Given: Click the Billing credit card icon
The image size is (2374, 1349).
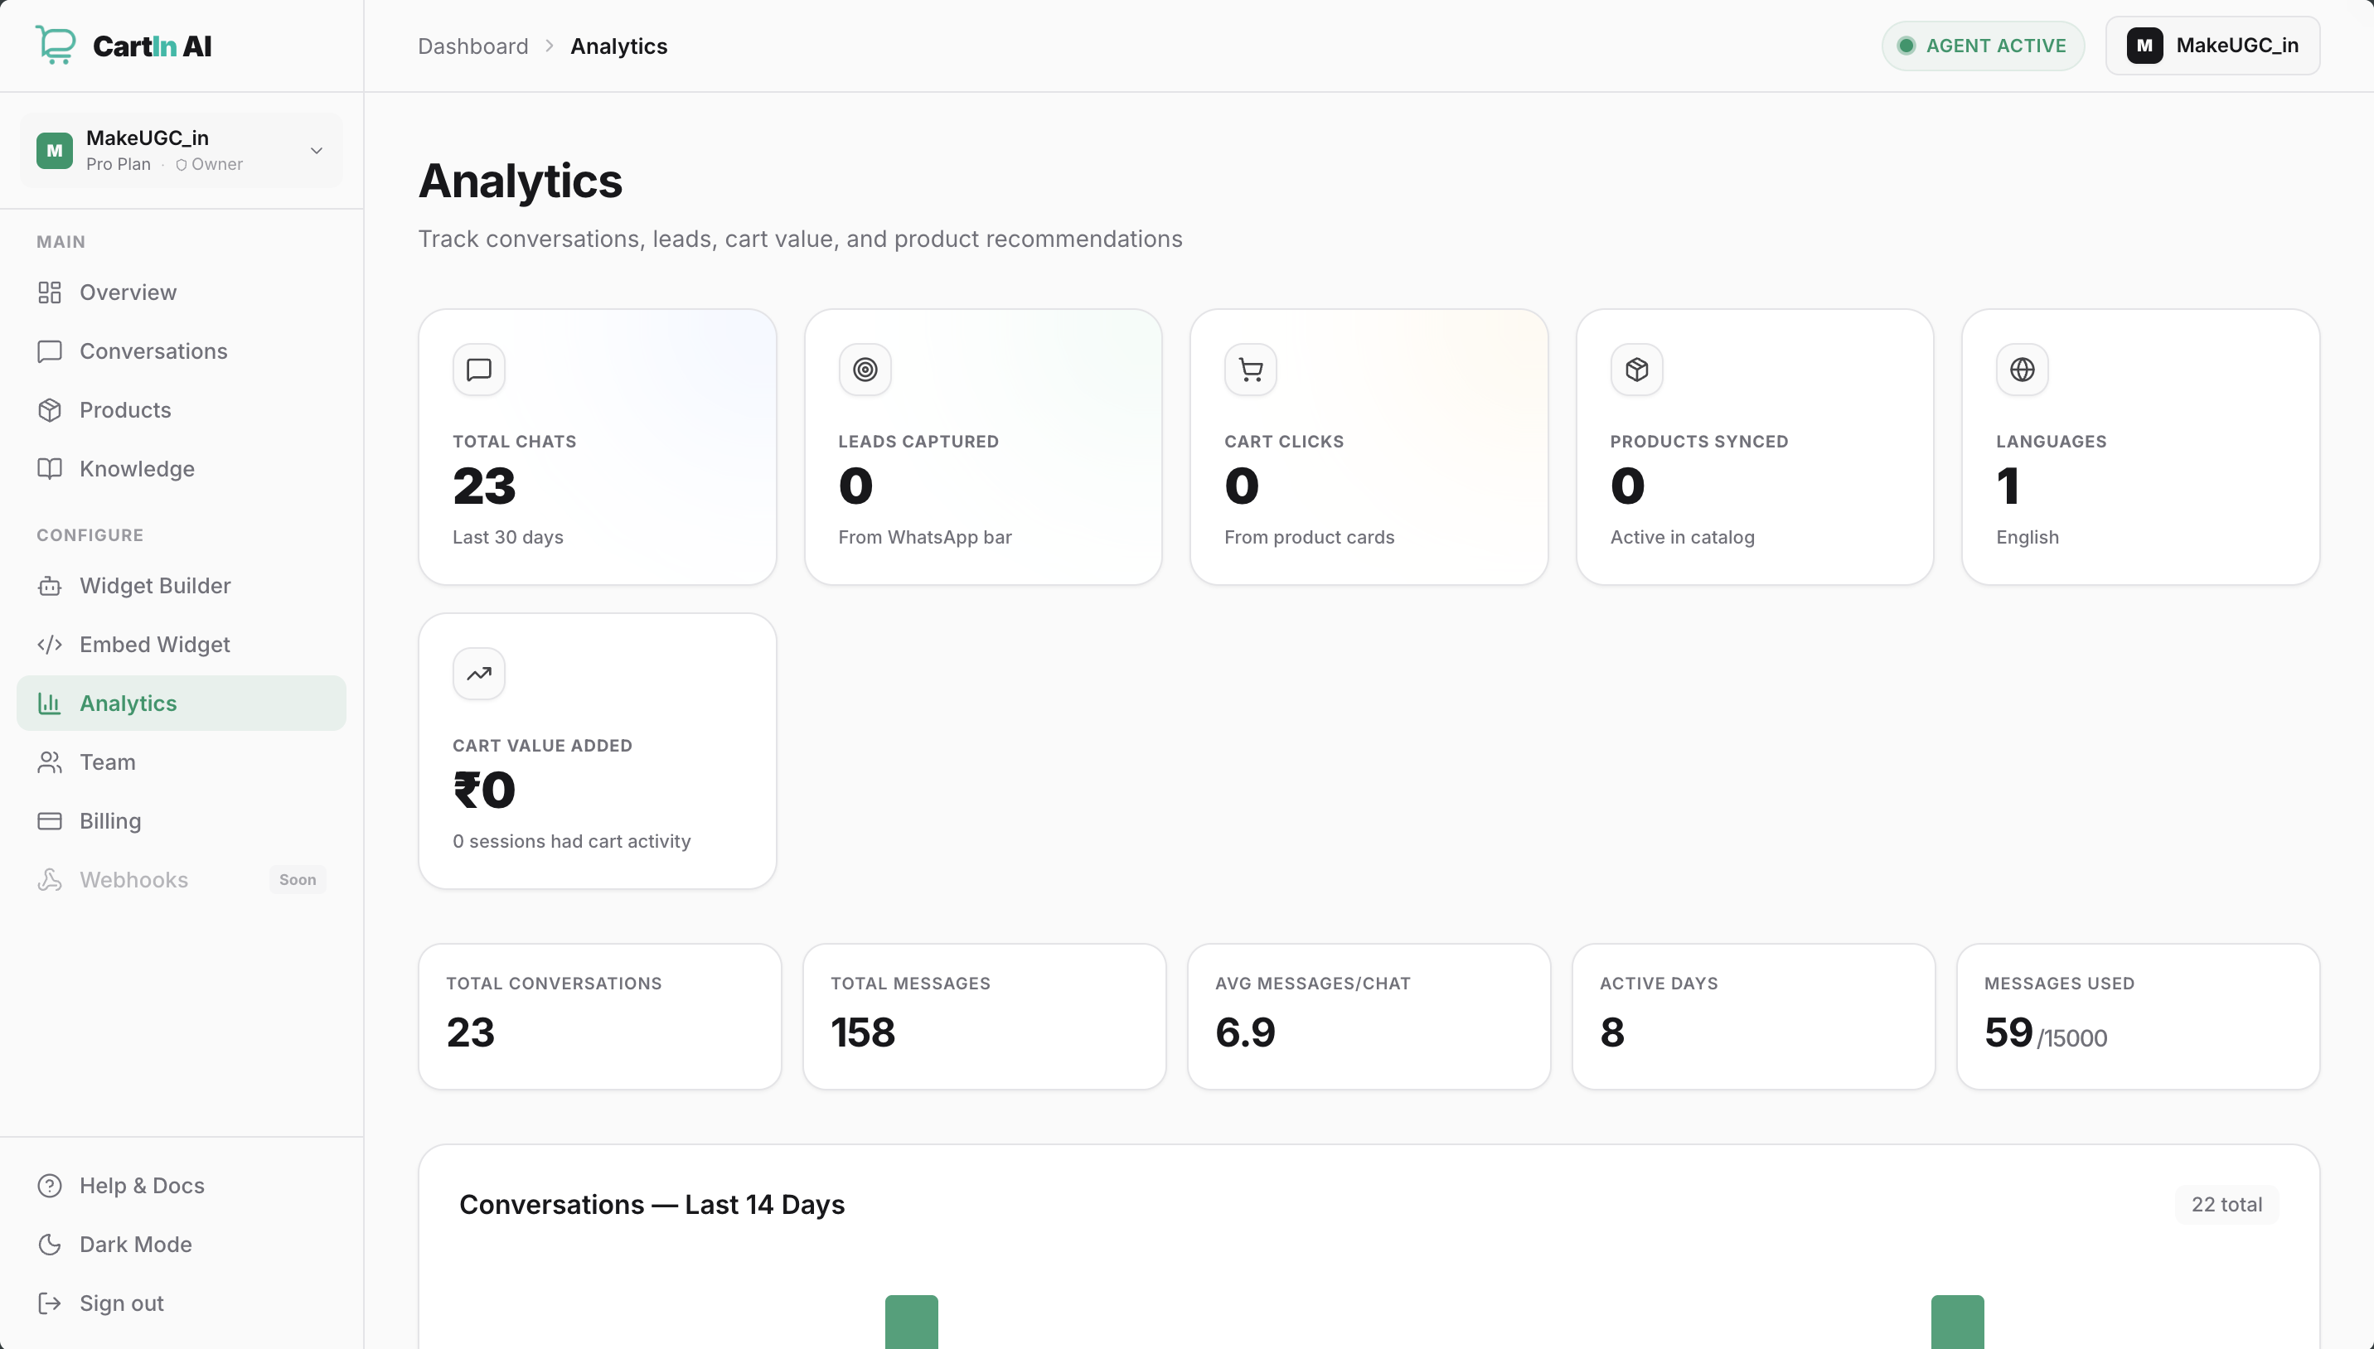Looking at the screenshot, I should click(49, 821).
